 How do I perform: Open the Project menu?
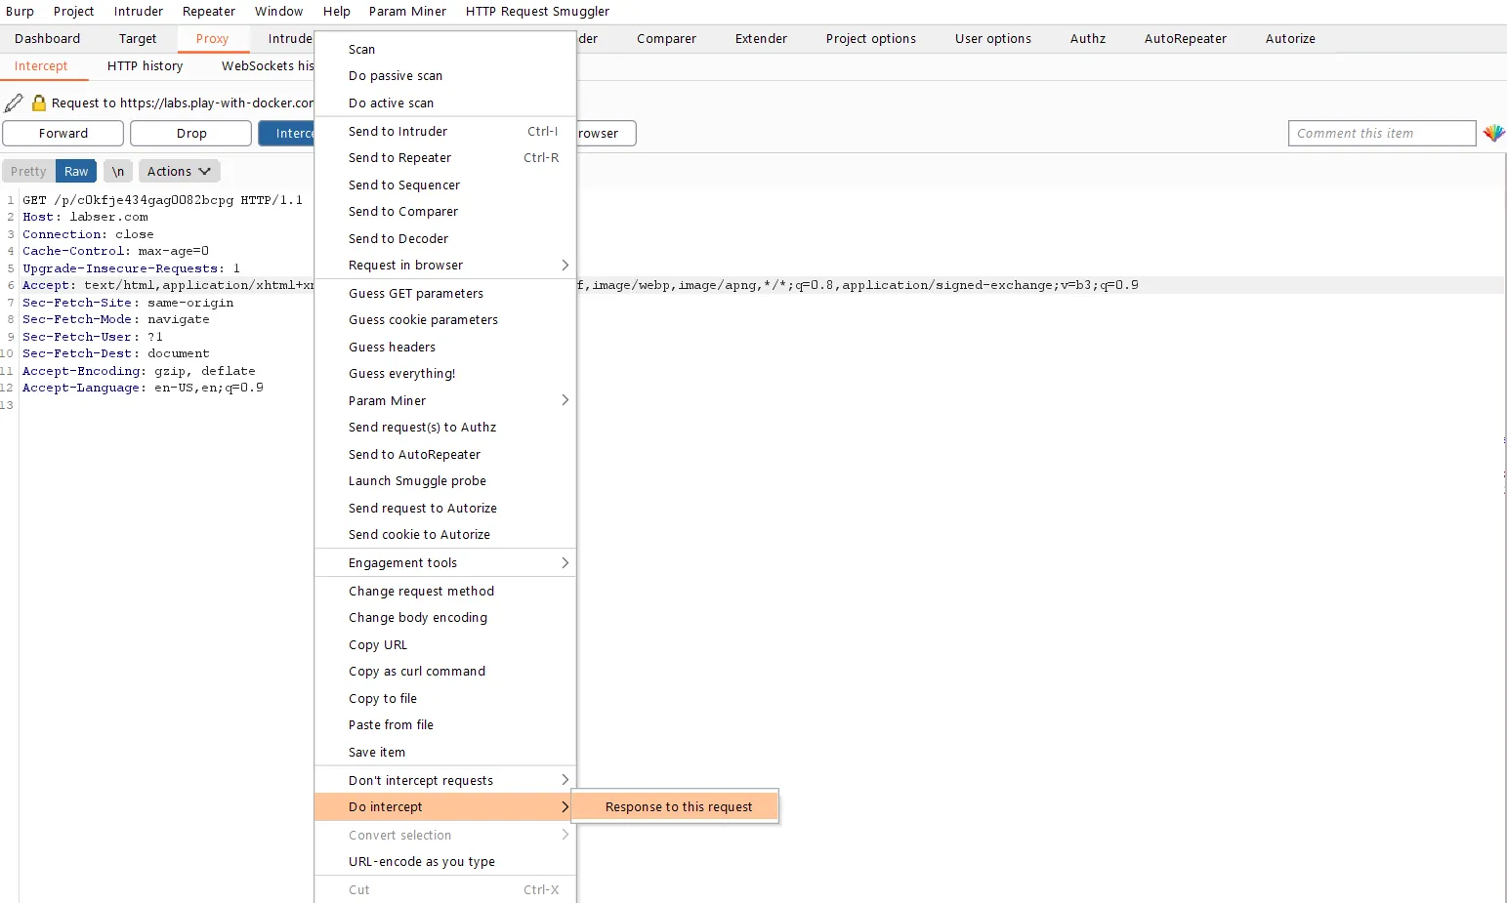tap(73, 11)
